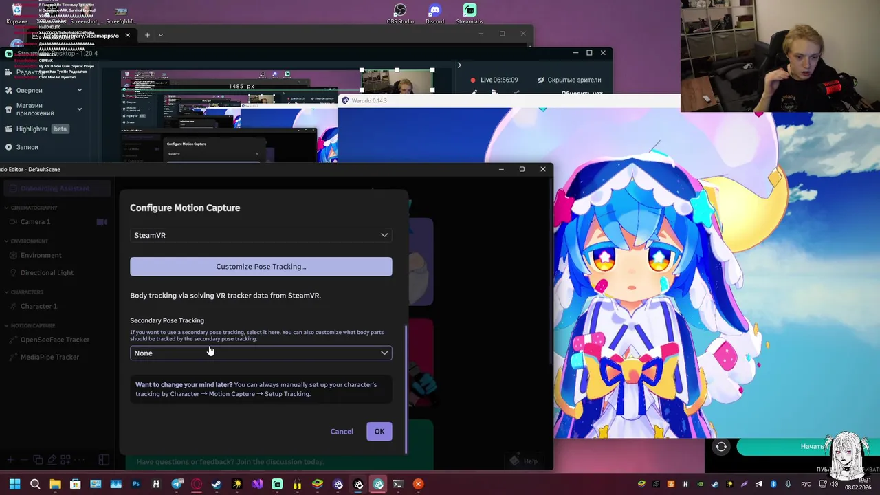
Task: Collapse the Streamlabs side panel arrow
Action: click(x=459, y=65)
